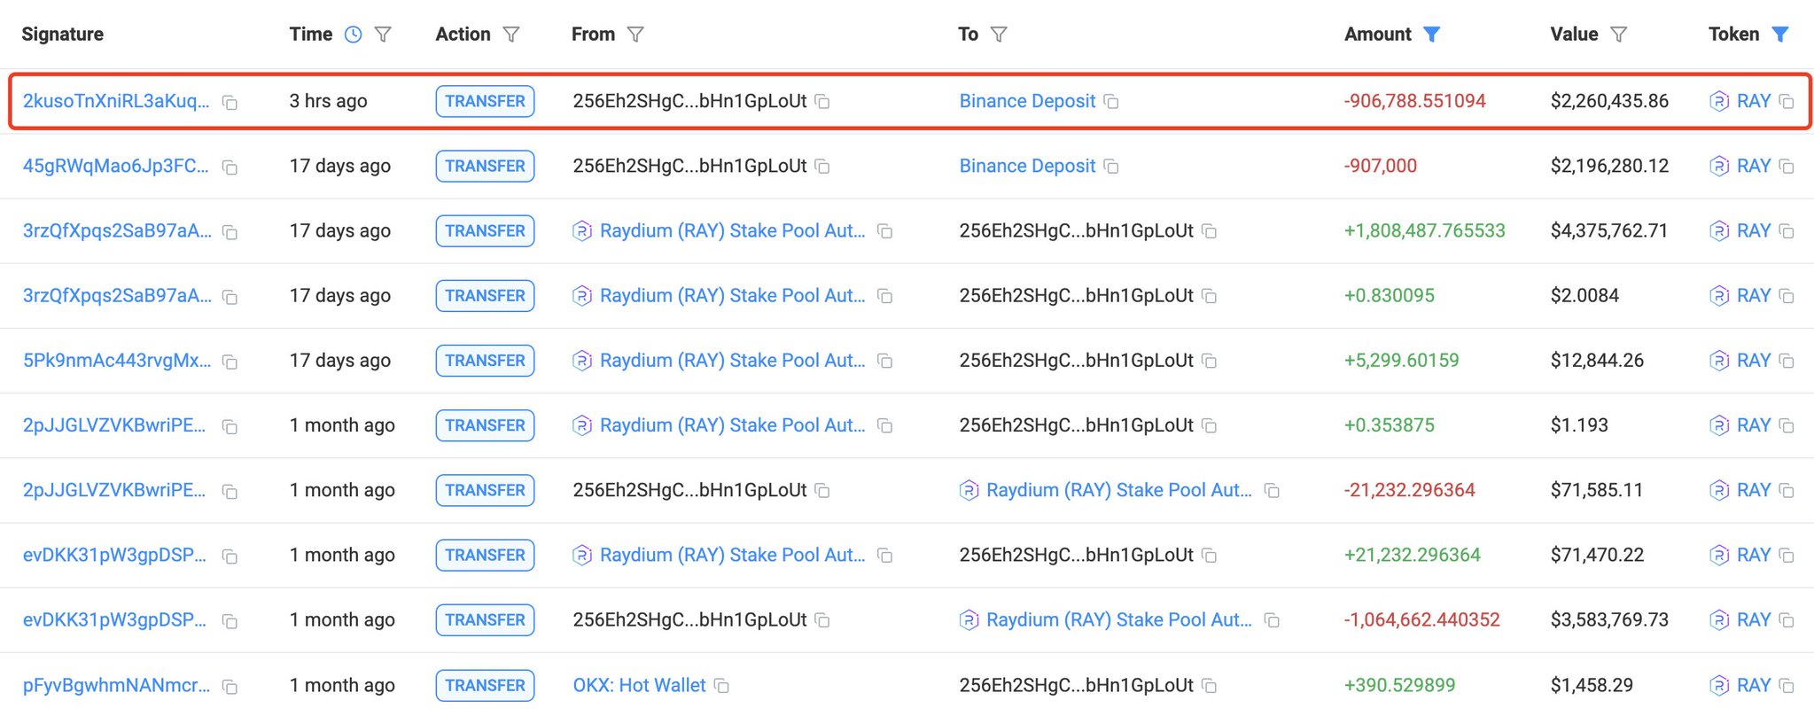Open the From column filter

635,35
